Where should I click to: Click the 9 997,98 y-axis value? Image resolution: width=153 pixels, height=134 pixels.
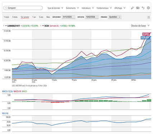[8, 70]
